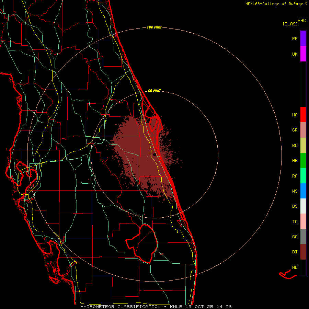The image size is (309, 309).
Task: Click the RA light green legend swatch
Action: (x=303, y=176)
